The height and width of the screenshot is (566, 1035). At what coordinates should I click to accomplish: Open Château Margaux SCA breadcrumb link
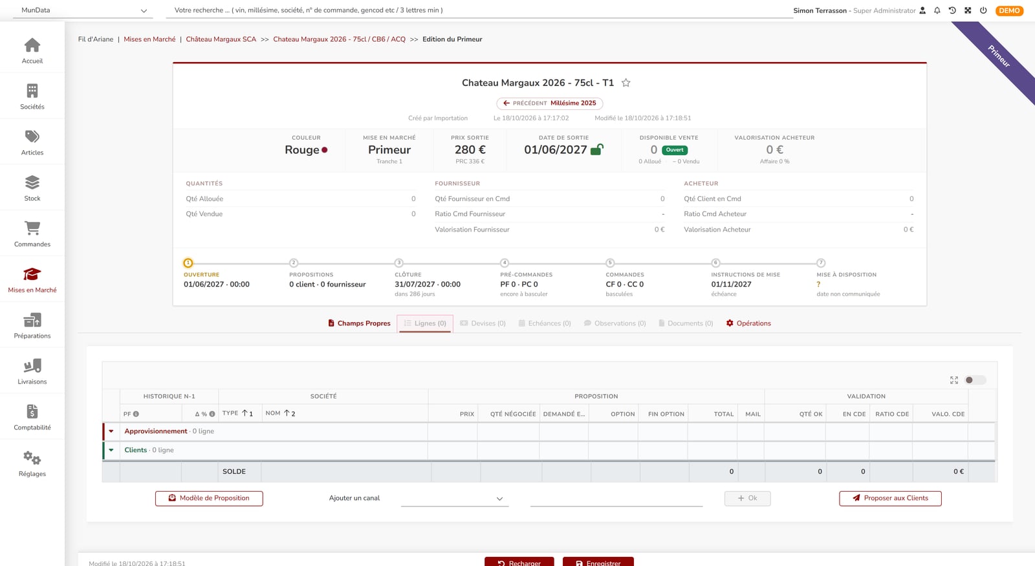click(221, 39)
